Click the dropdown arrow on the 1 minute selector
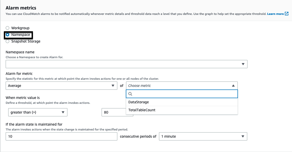Viewport: 292px width, 152px height. click(x=243, y=136)
